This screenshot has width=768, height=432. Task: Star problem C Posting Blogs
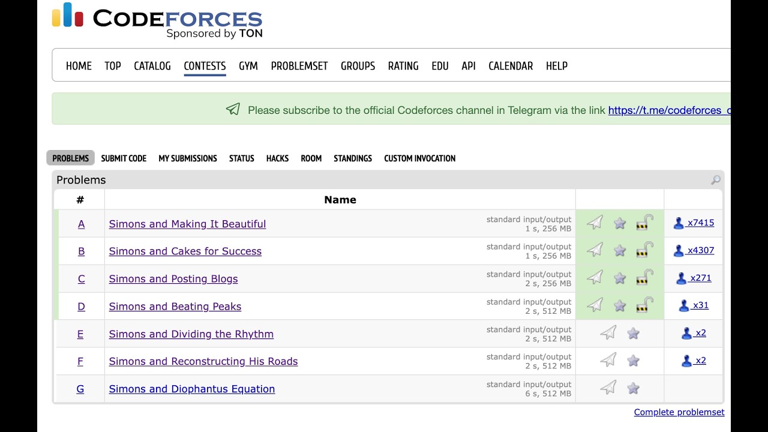pos(620,278)
